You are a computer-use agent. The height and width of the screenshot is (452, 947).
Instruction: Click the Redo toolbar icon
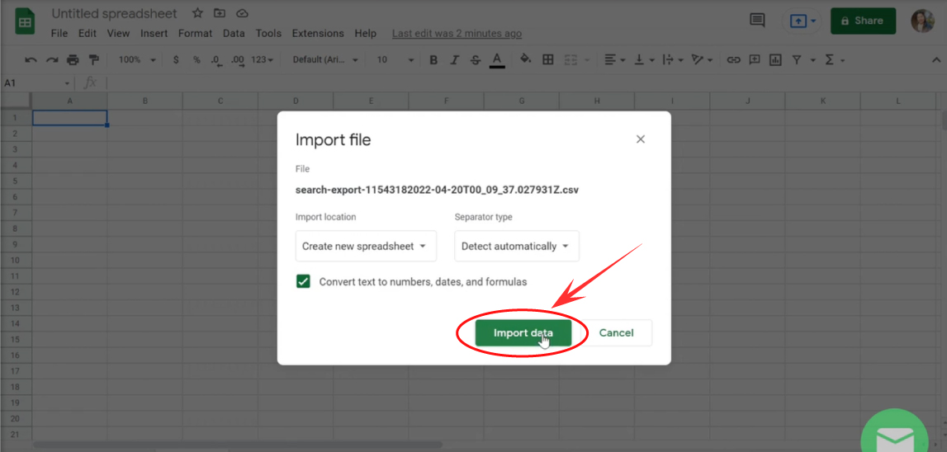point(52,59)
